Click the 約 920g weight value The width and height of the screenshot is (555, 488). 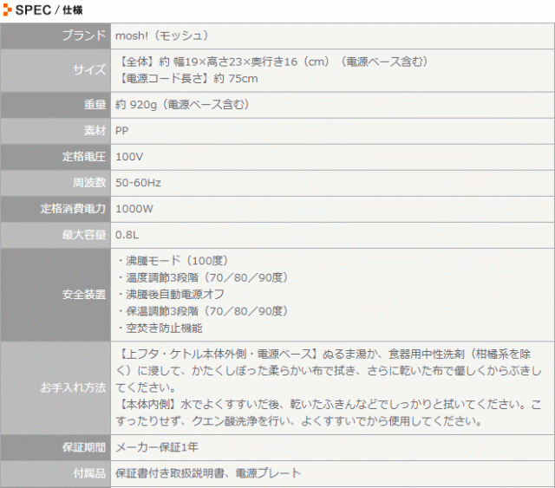[182, 105]
